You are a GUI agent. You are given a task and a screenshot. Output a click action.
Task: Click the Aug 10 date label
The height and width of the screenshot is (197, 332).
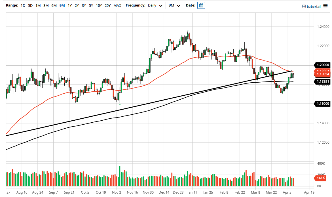point(22,192)
